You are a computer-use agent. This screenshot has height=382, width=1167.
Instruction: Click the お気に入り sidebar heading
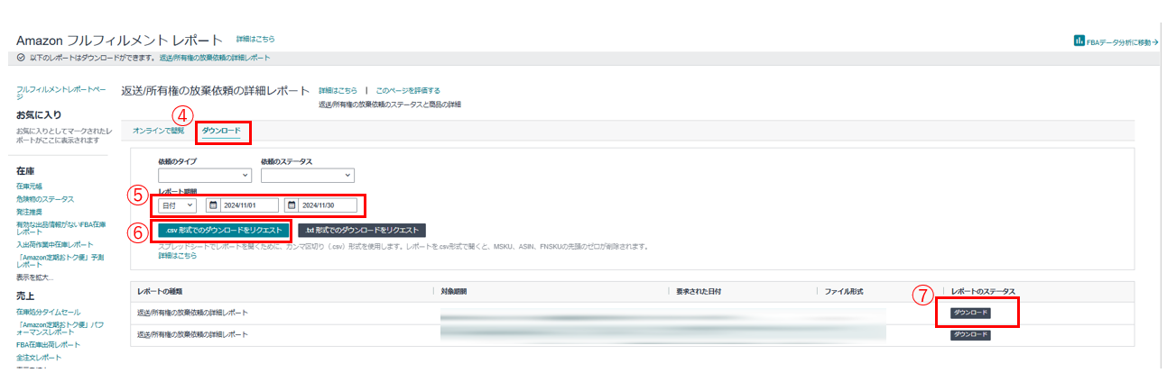tap(39, 115)
